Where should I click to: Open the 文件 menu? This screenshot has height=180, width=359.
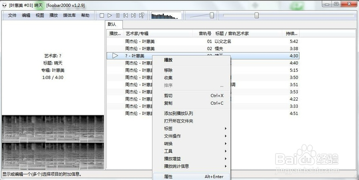[x=12, y=15]
